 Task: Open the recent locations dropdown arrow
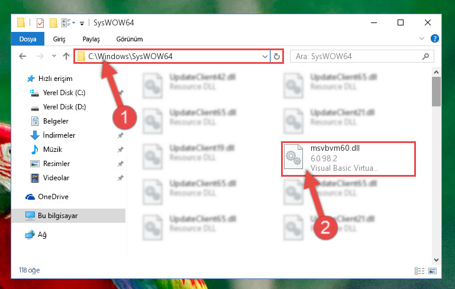[x=54, y=56]
